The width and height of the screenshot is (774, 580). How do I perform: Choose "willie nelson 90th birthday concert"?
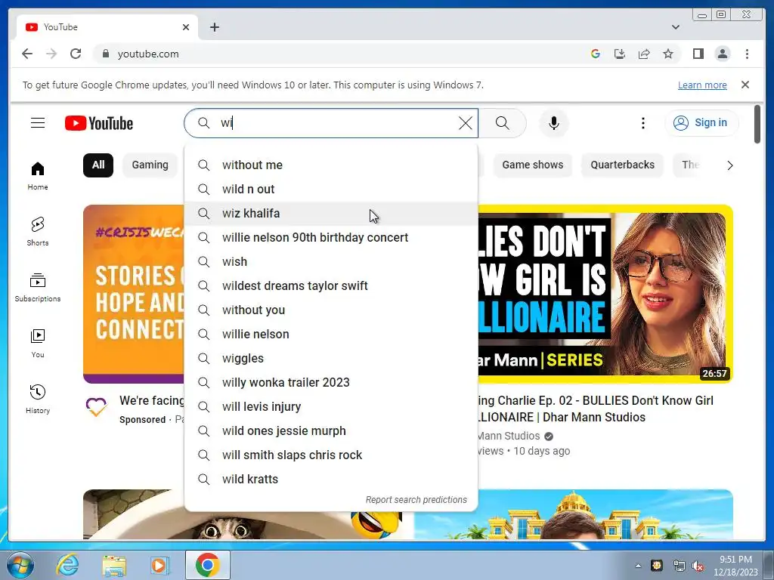[331, 237]
